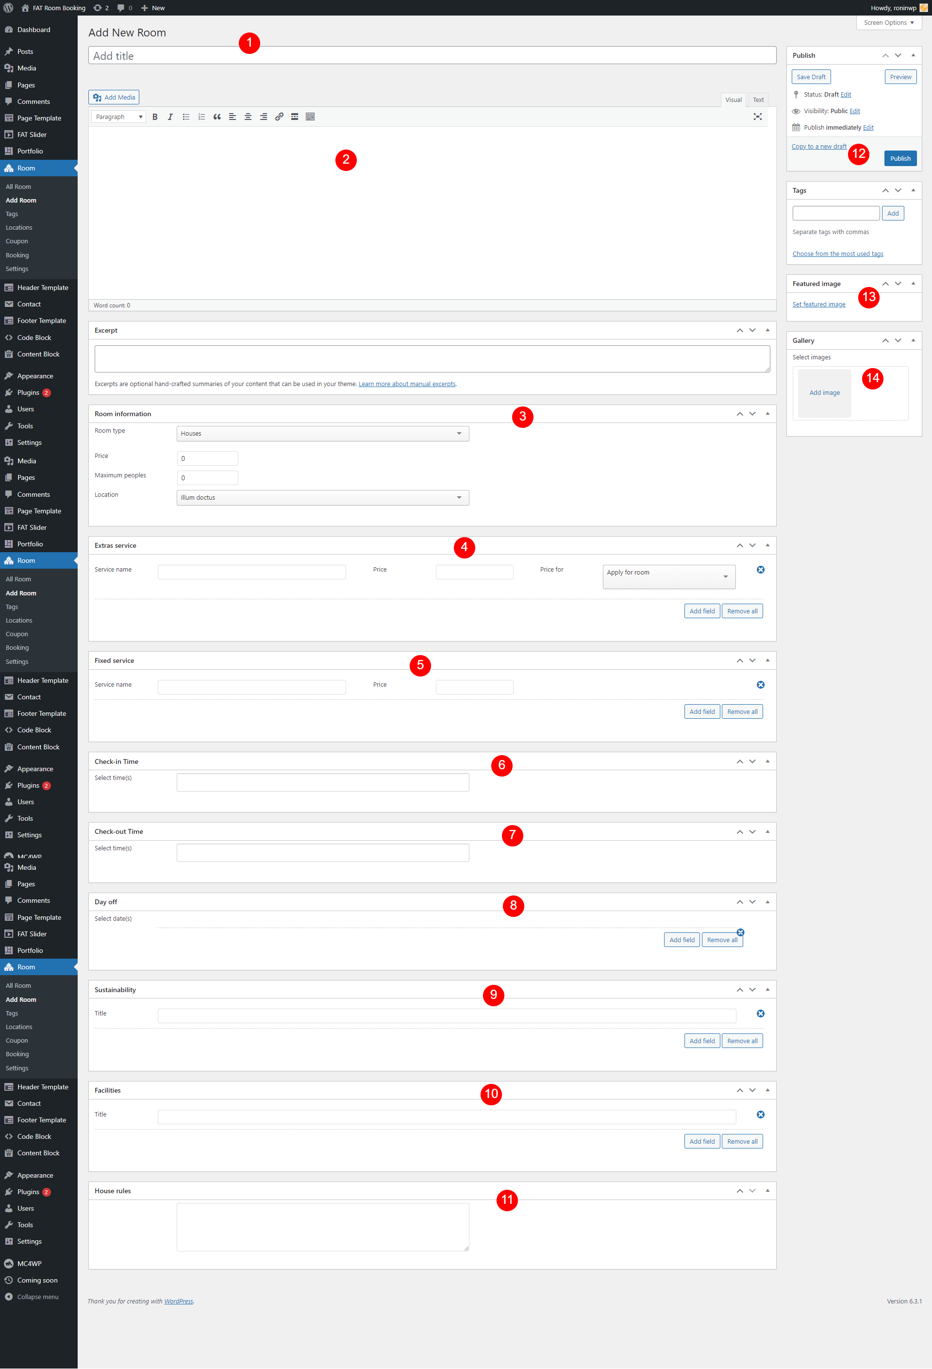The width and height of the screenshot is (932, 1369).
Task: Click the Insert/edit link icon
Action: click(279, 117)
